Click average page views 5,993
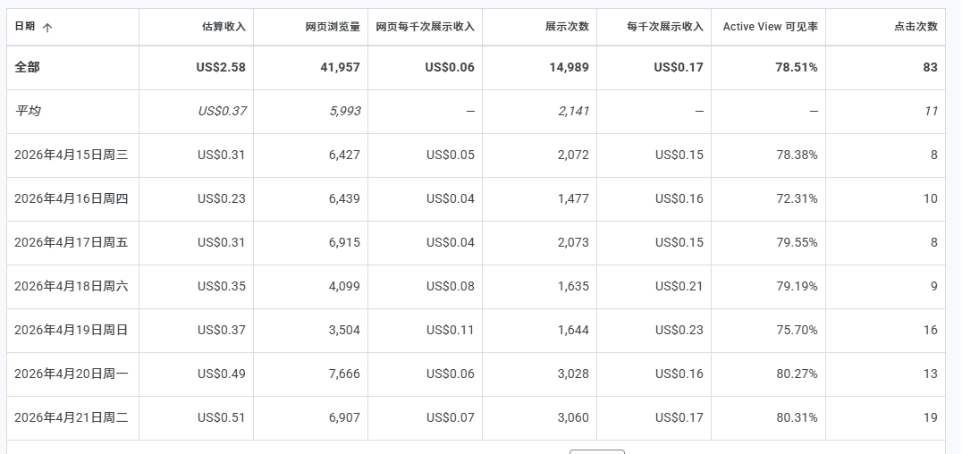Image resolution: width=962 pixels, height=454 pixels. (345, 111)
